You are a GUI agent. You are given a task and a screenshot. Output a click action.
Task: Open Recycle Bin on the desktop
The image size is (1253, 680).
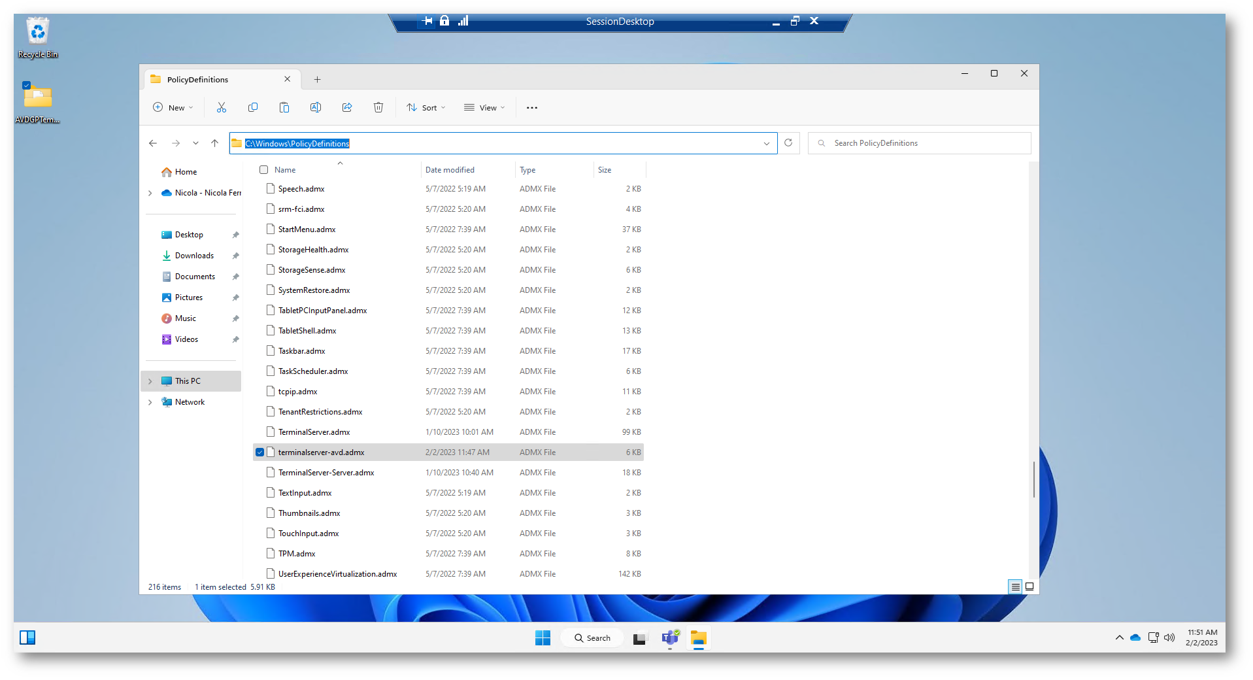pos(38,39)
